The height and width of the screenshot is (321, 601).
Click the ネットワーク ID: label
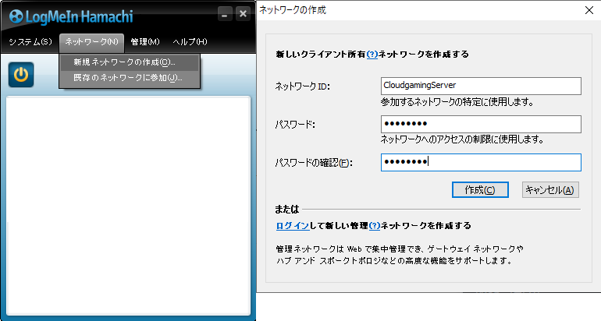302,86
